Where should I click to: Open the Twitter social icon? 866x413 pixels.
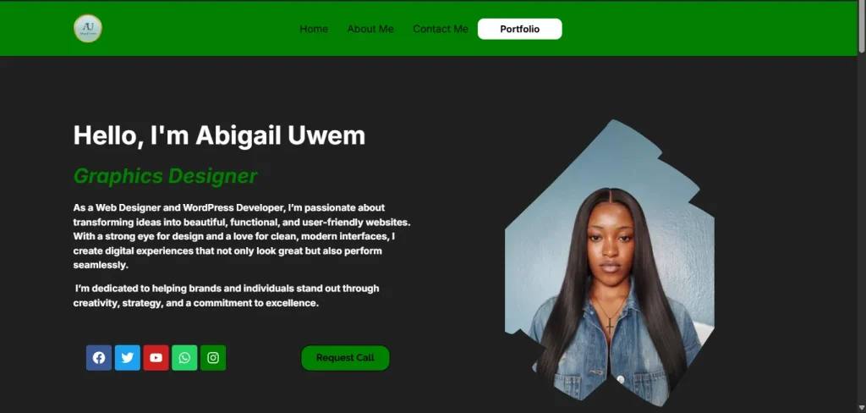click(x=128, y=358)
